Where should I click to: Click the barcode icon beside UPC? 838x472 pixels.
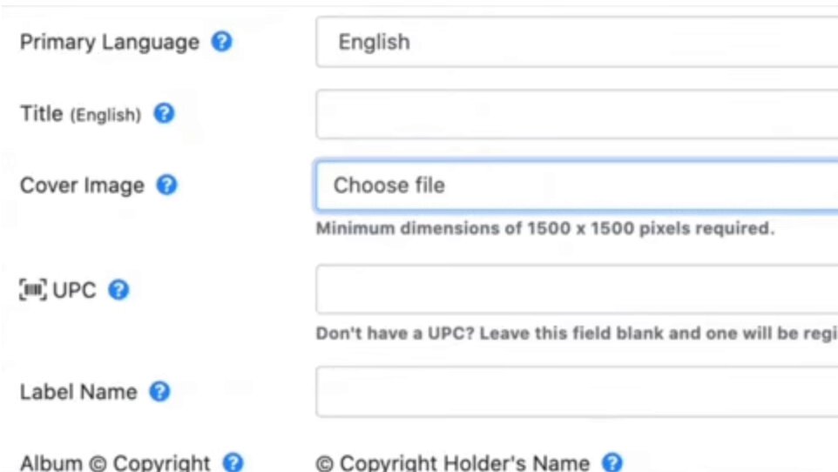coord(33,290)
